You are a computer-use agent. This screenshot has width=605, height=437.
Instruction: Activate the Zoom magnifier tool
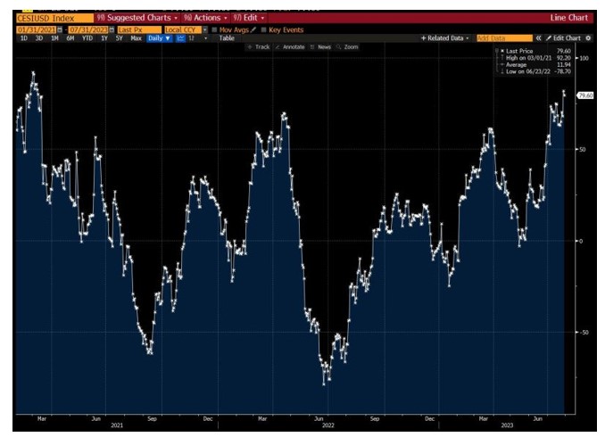[347, 46]
